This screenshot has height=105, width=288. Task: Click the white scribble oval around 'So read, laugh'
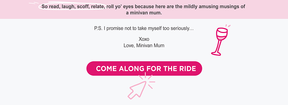[72, 5]
